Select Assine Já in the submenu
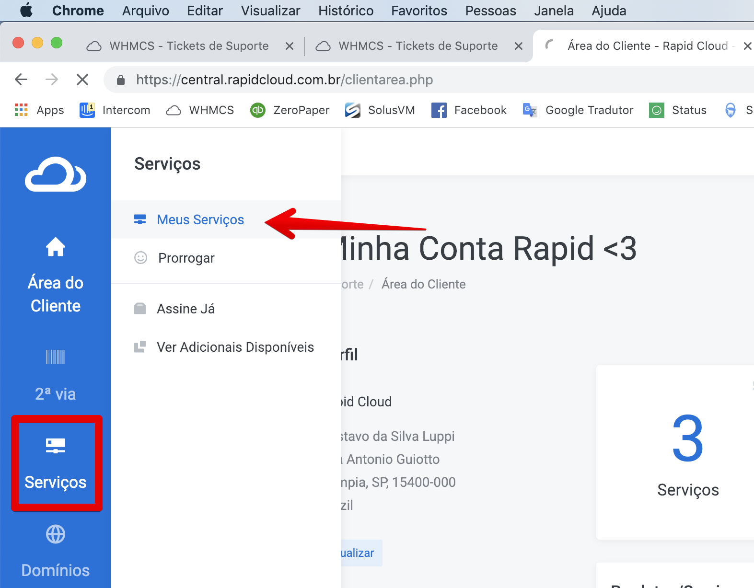The width and height of the screenshot is (754, 588). click(x=226, y=309)
